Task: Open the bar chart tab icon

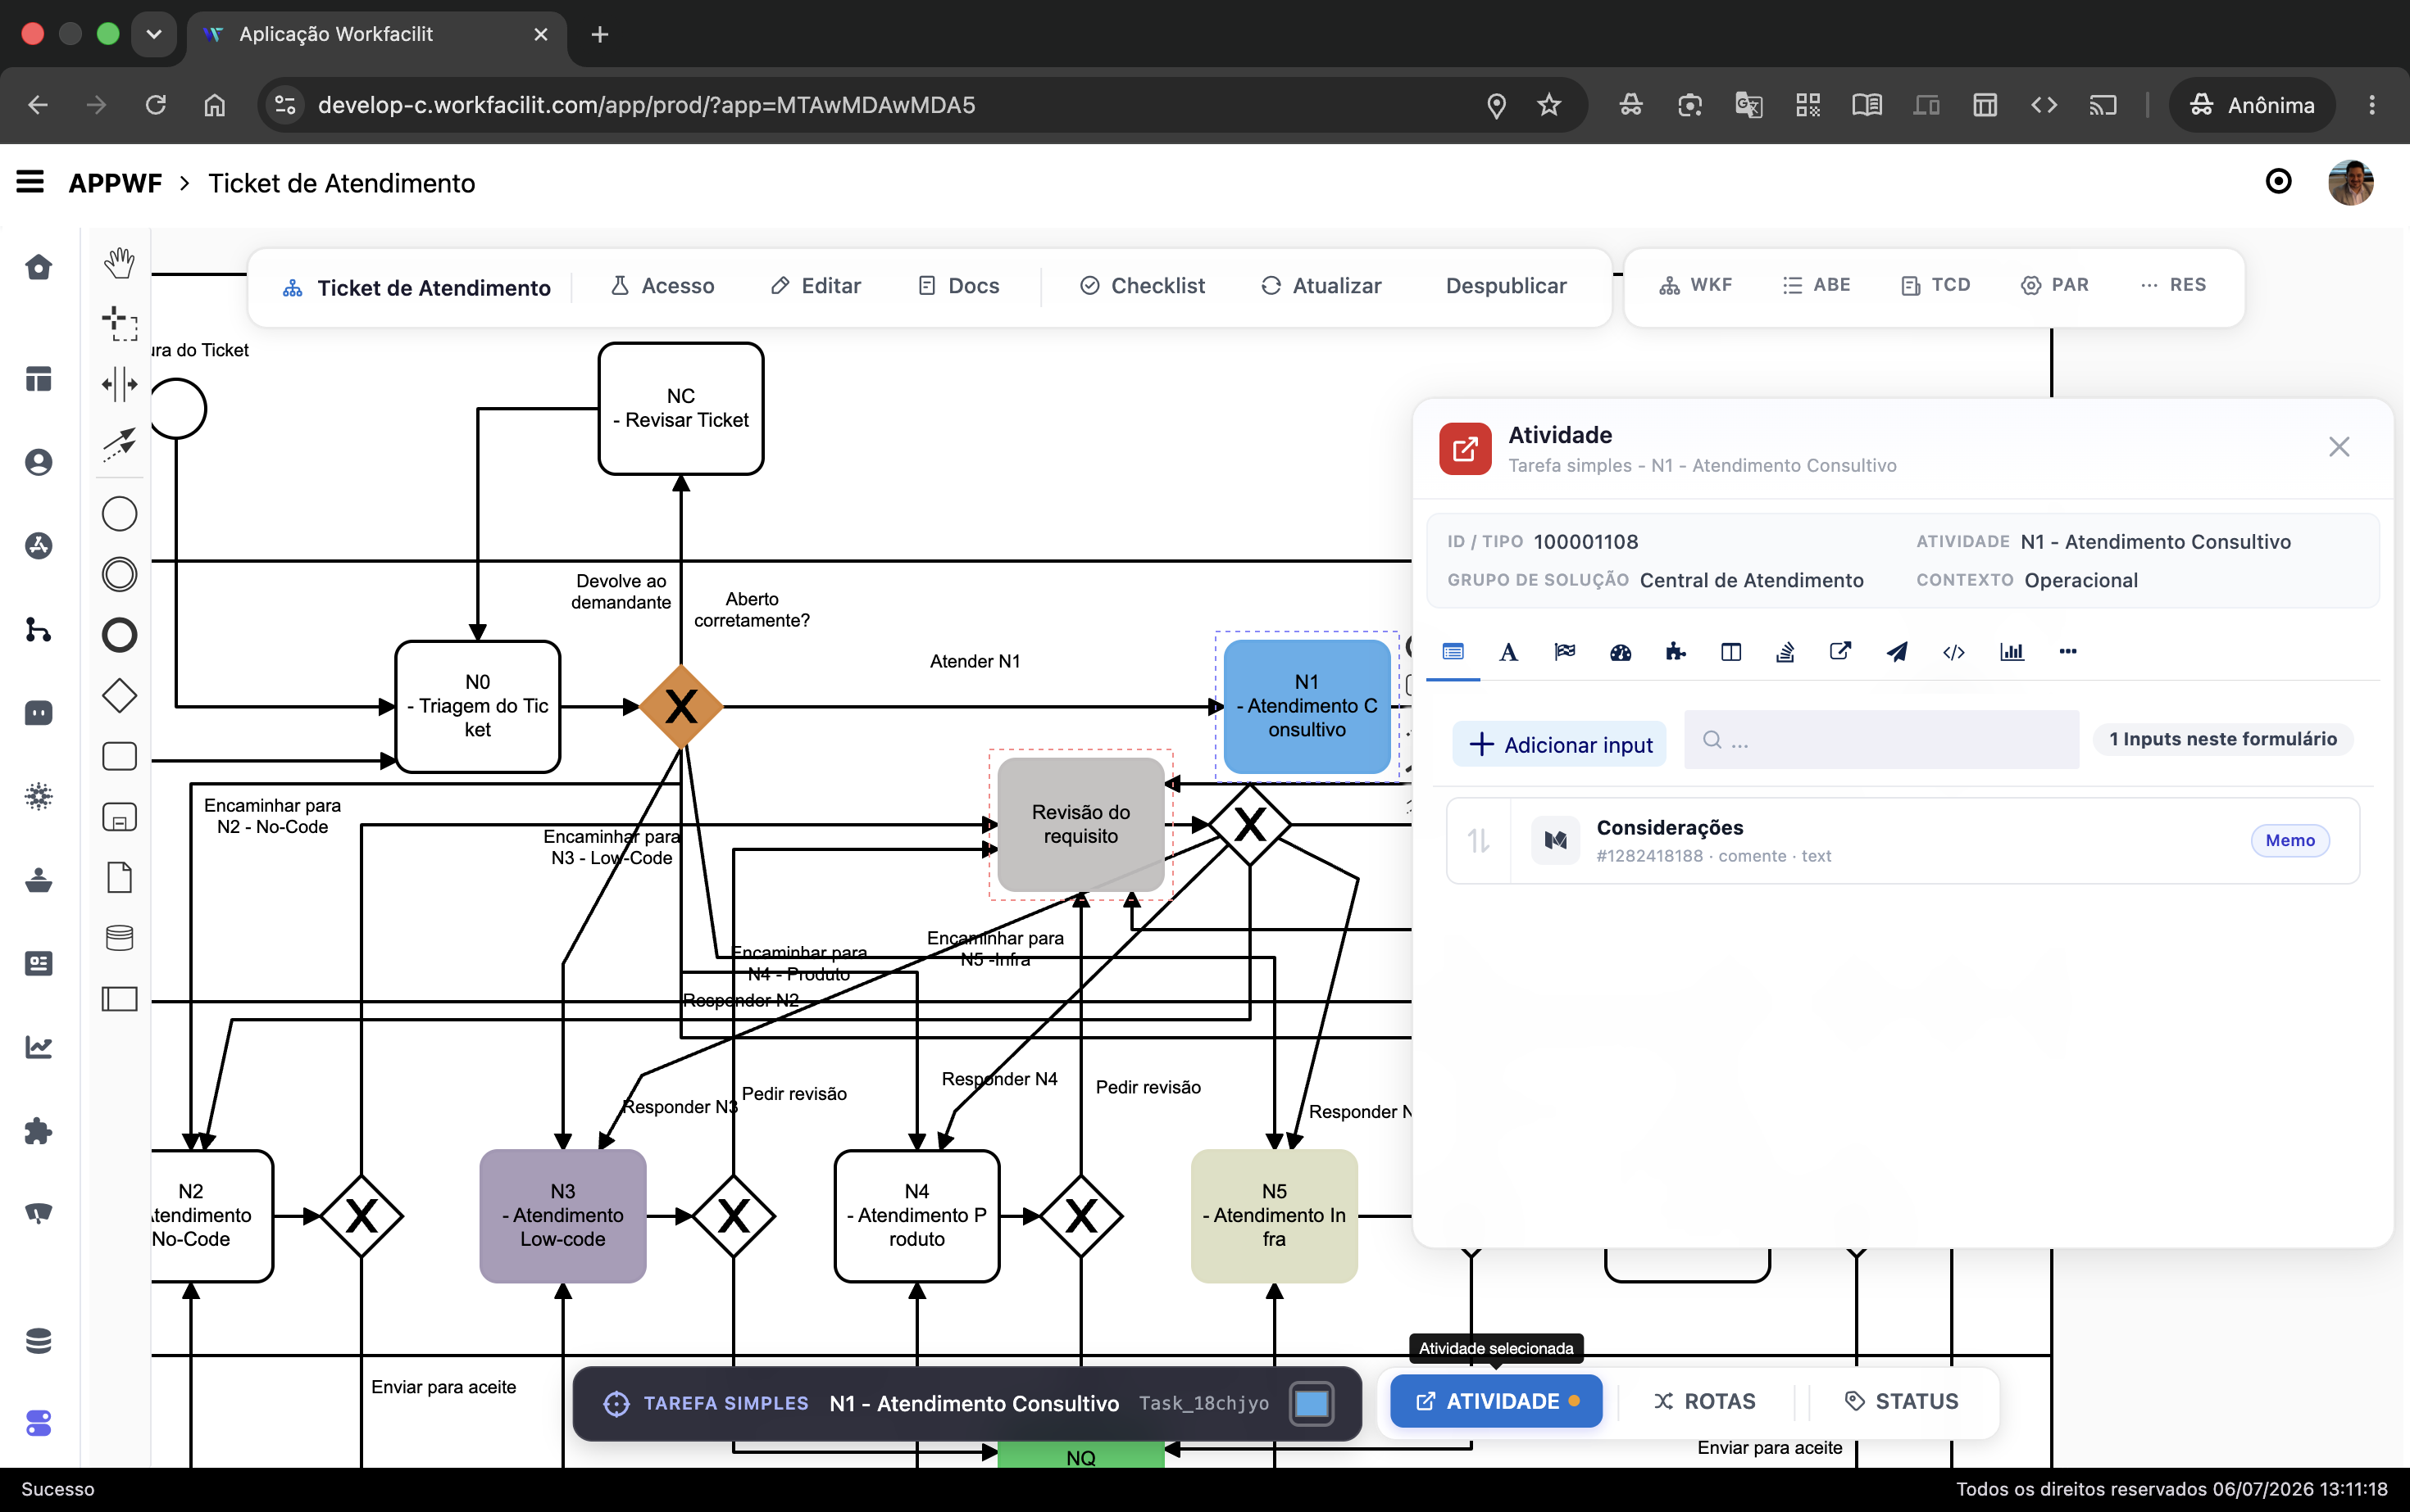Action: [2011, 652]
